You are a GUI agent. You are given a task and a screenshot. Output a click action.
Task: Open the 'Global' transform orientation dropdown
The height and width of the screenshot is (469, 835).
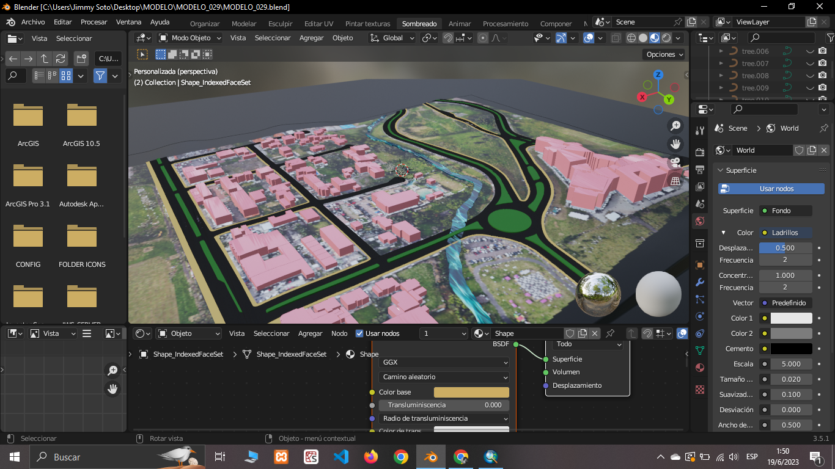(392, 38)
